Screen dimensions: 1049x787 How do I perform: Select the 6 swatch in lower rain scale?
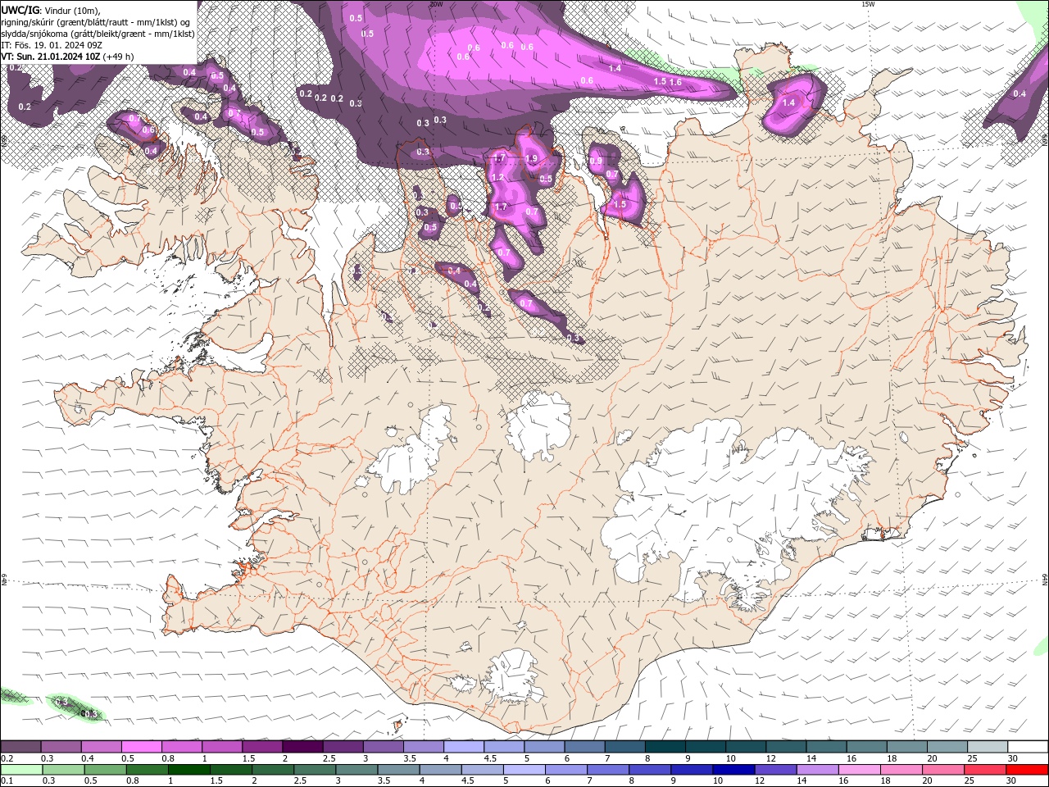click(565, 770)
